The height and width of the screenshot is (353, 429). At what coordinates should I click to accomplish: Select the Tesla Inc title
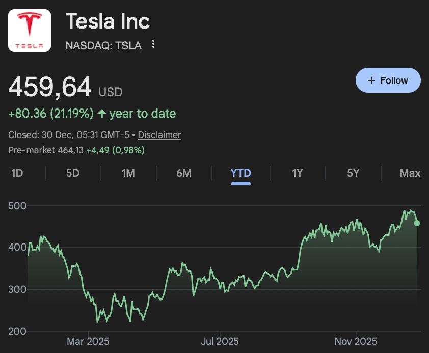click(x=108, y=21)
